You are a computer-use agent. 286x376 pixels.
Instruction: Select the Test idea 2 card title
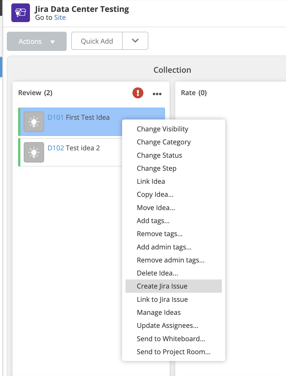tap(83, 148)
